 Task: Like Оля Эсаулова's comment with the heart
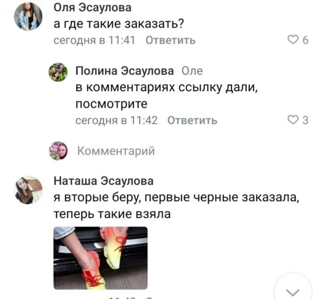(293, 40)
